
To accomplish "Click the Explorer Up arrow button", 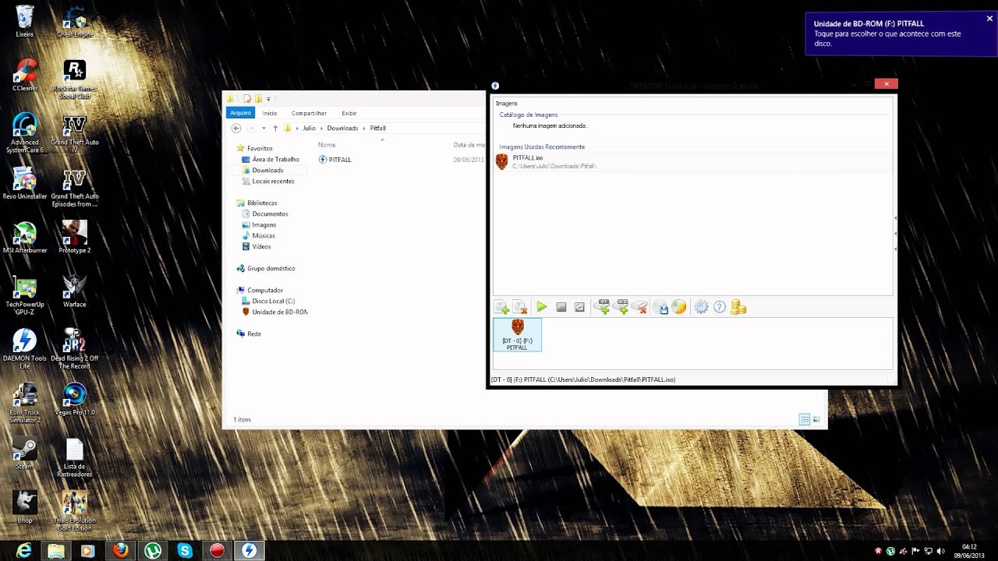I will pyautogui.click(x=275, y=128).
